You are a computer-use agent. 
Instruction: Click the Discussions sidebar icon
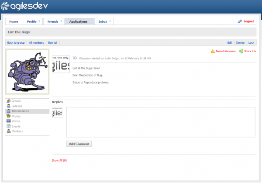click(x=9, y=111)
